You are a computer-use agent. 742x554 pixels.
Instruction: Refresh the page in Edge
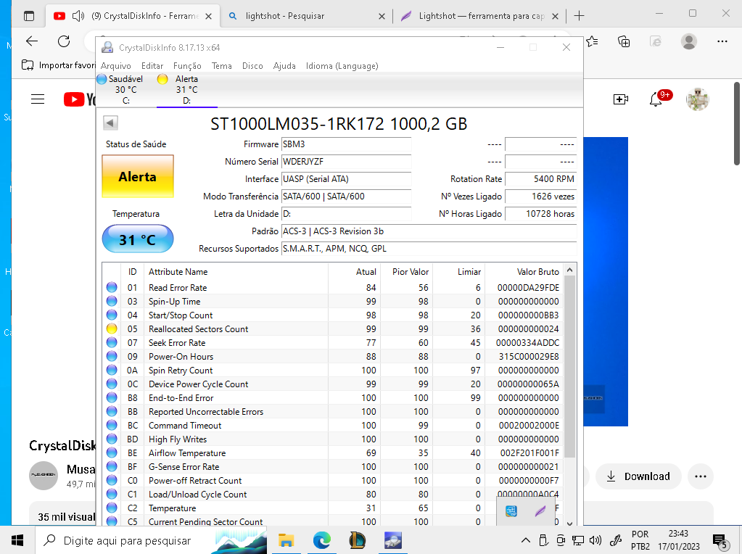(x=63, y=41)
